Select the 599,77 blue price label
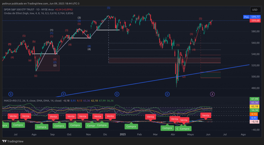The width and height of the screenshot is (264, 145). pyautogui.click(x=255, y=17)
